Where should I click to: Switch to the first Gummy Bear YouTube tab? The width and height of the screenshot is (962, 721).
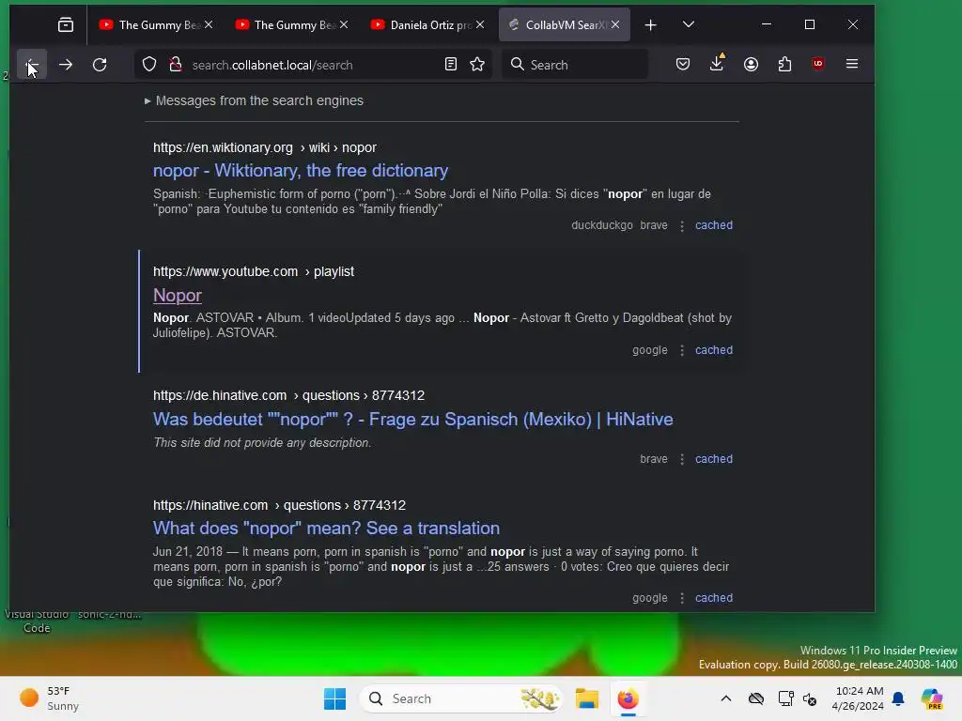point(149,24)
